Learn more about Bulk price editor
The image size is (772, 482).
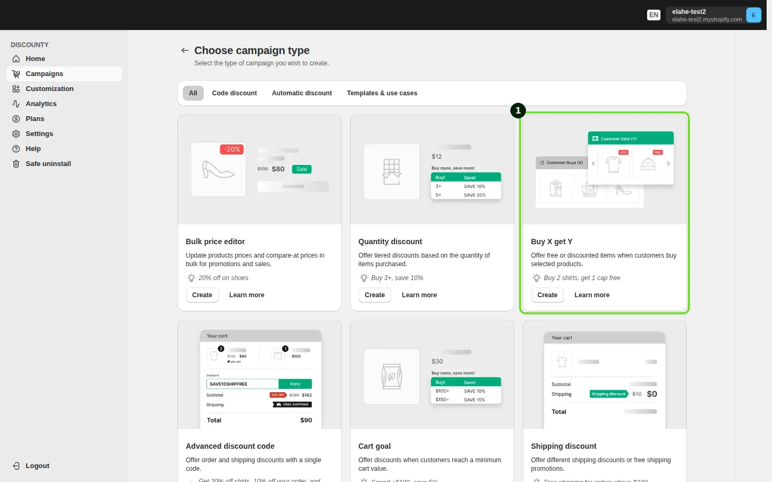tap(247, 295)
